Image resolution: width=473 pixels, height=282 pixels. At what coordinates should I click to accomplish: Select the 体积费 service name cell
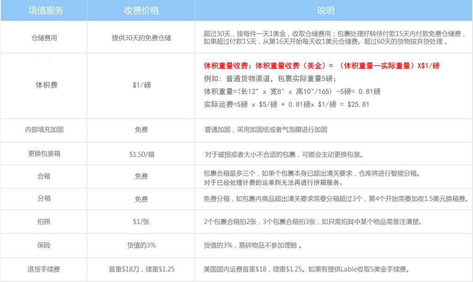click(x=47, y=85)
